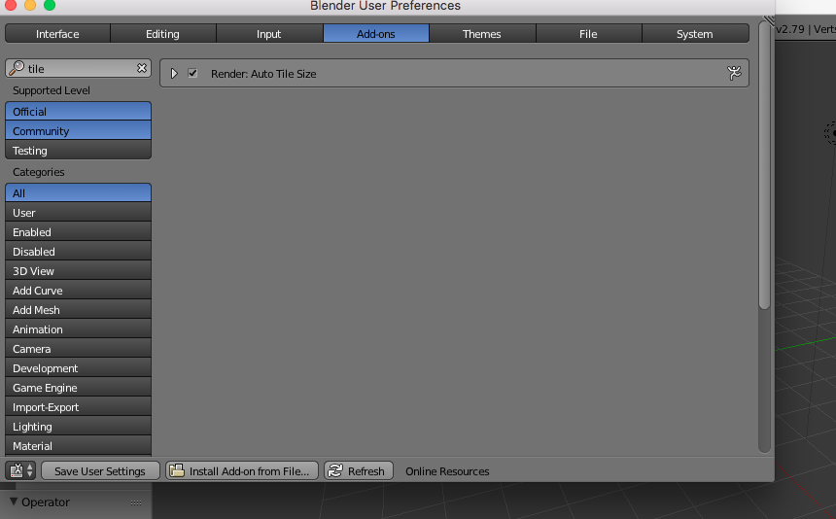836x519 pixels.
Task: Click the Refresh button
Action: [359, 471]
